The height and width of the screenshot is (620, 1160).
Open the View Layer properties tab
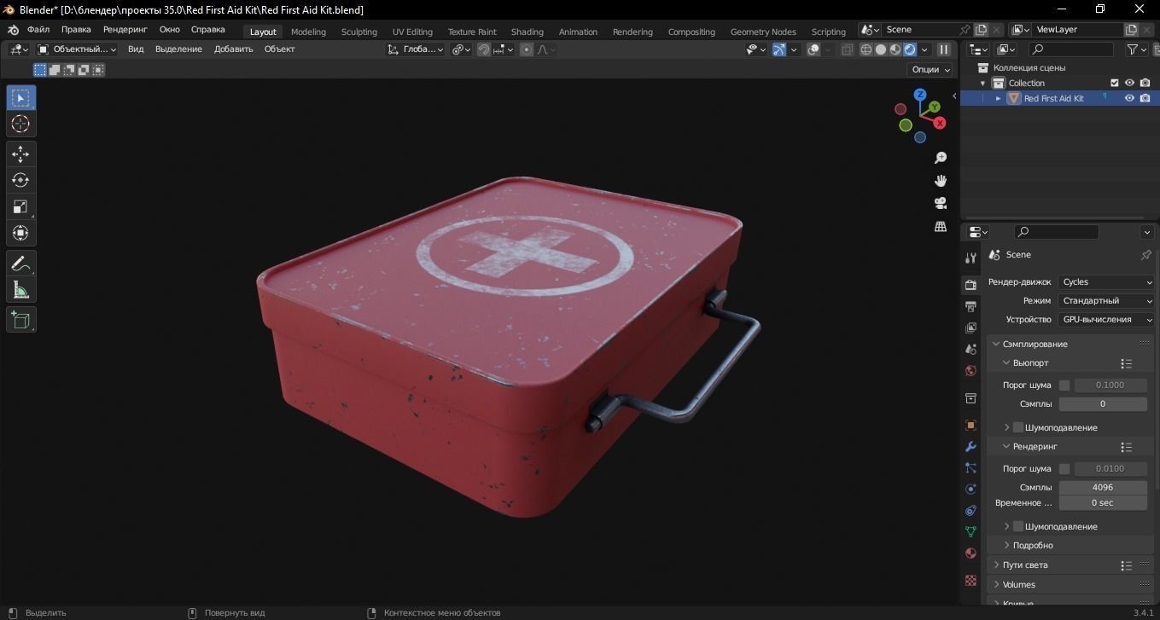pos(971,327)
